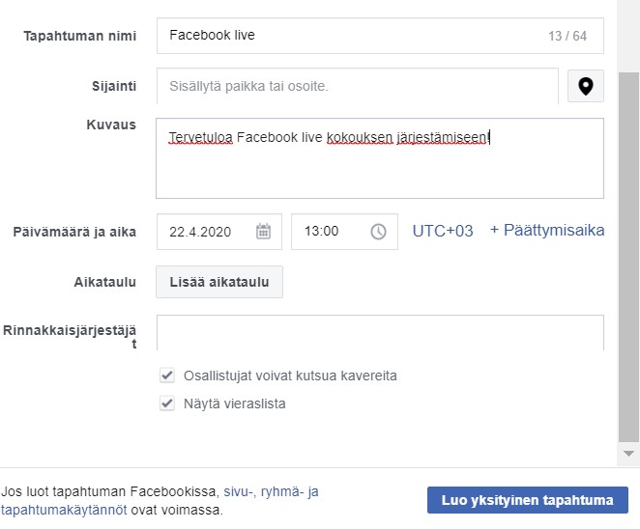Focus the Sijainti location input field
Image resolution: width=640 pixels, height=529 pixels.
[357, 86]
